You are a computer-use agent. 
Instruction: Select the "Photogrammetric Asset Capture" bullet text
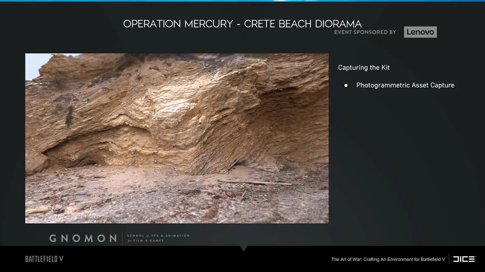coord(405,85)
